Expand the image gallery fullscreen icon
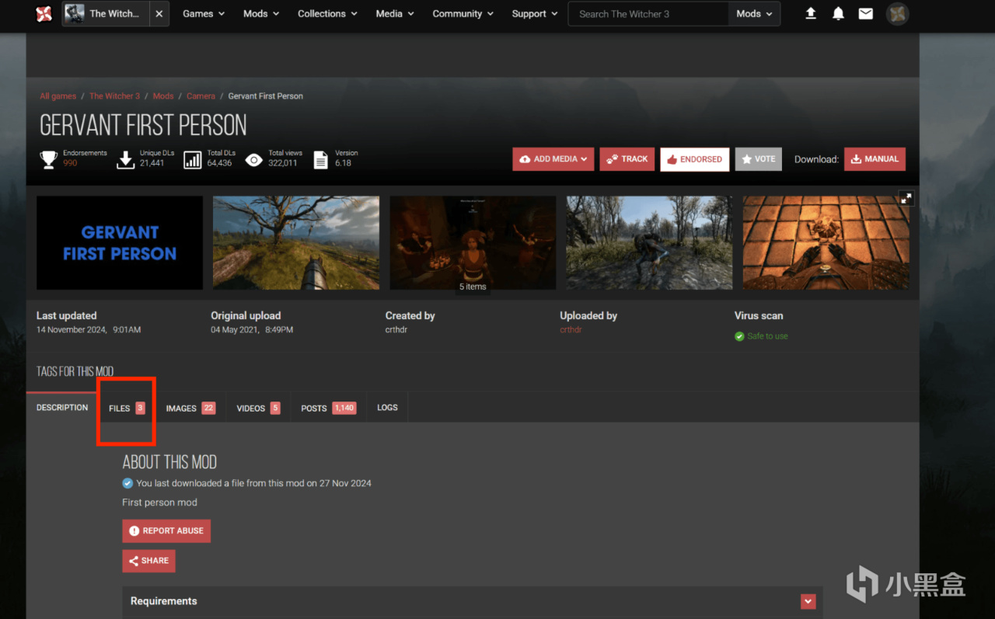The image size is (995, 619). pyautogui.click(x=906, y=198)
